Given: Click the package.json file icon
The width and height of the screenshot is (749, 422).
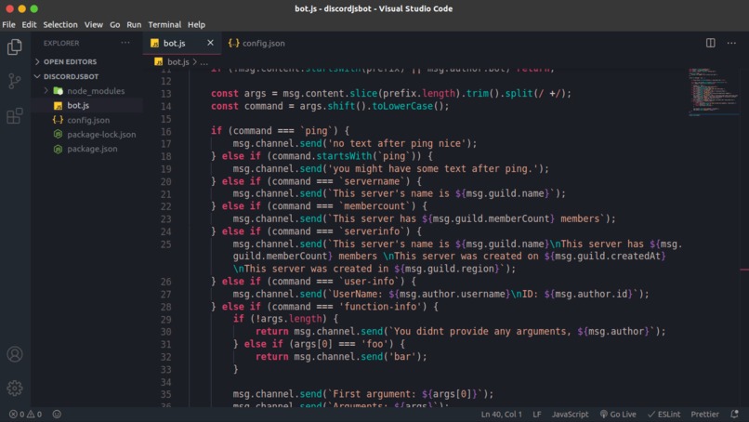Looking at the screenshot, I should pos(58,149).
